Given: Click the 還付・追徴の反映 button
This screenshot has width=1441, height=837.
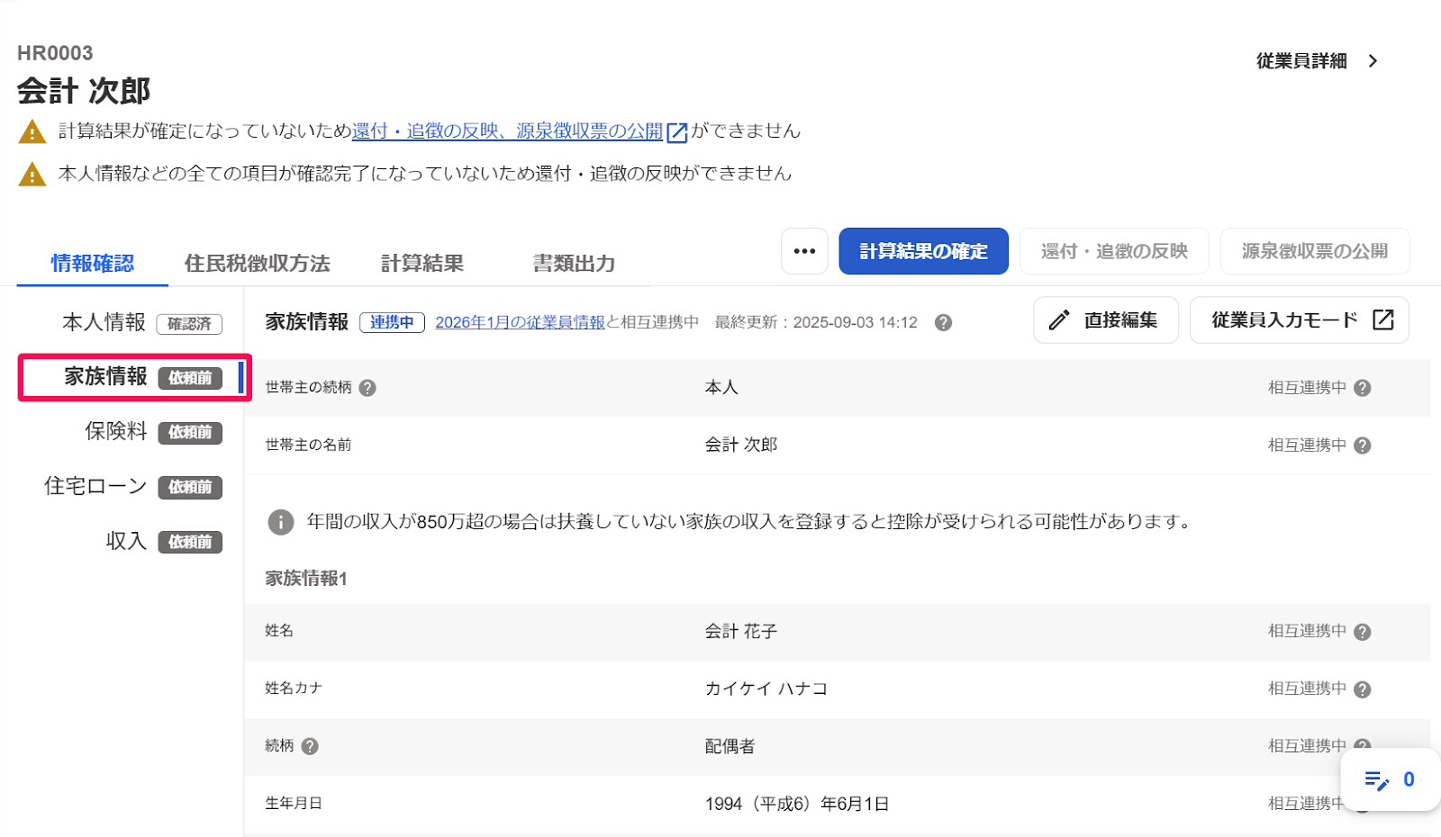Looking at the screenshot, I should [x=1114, y=251].
